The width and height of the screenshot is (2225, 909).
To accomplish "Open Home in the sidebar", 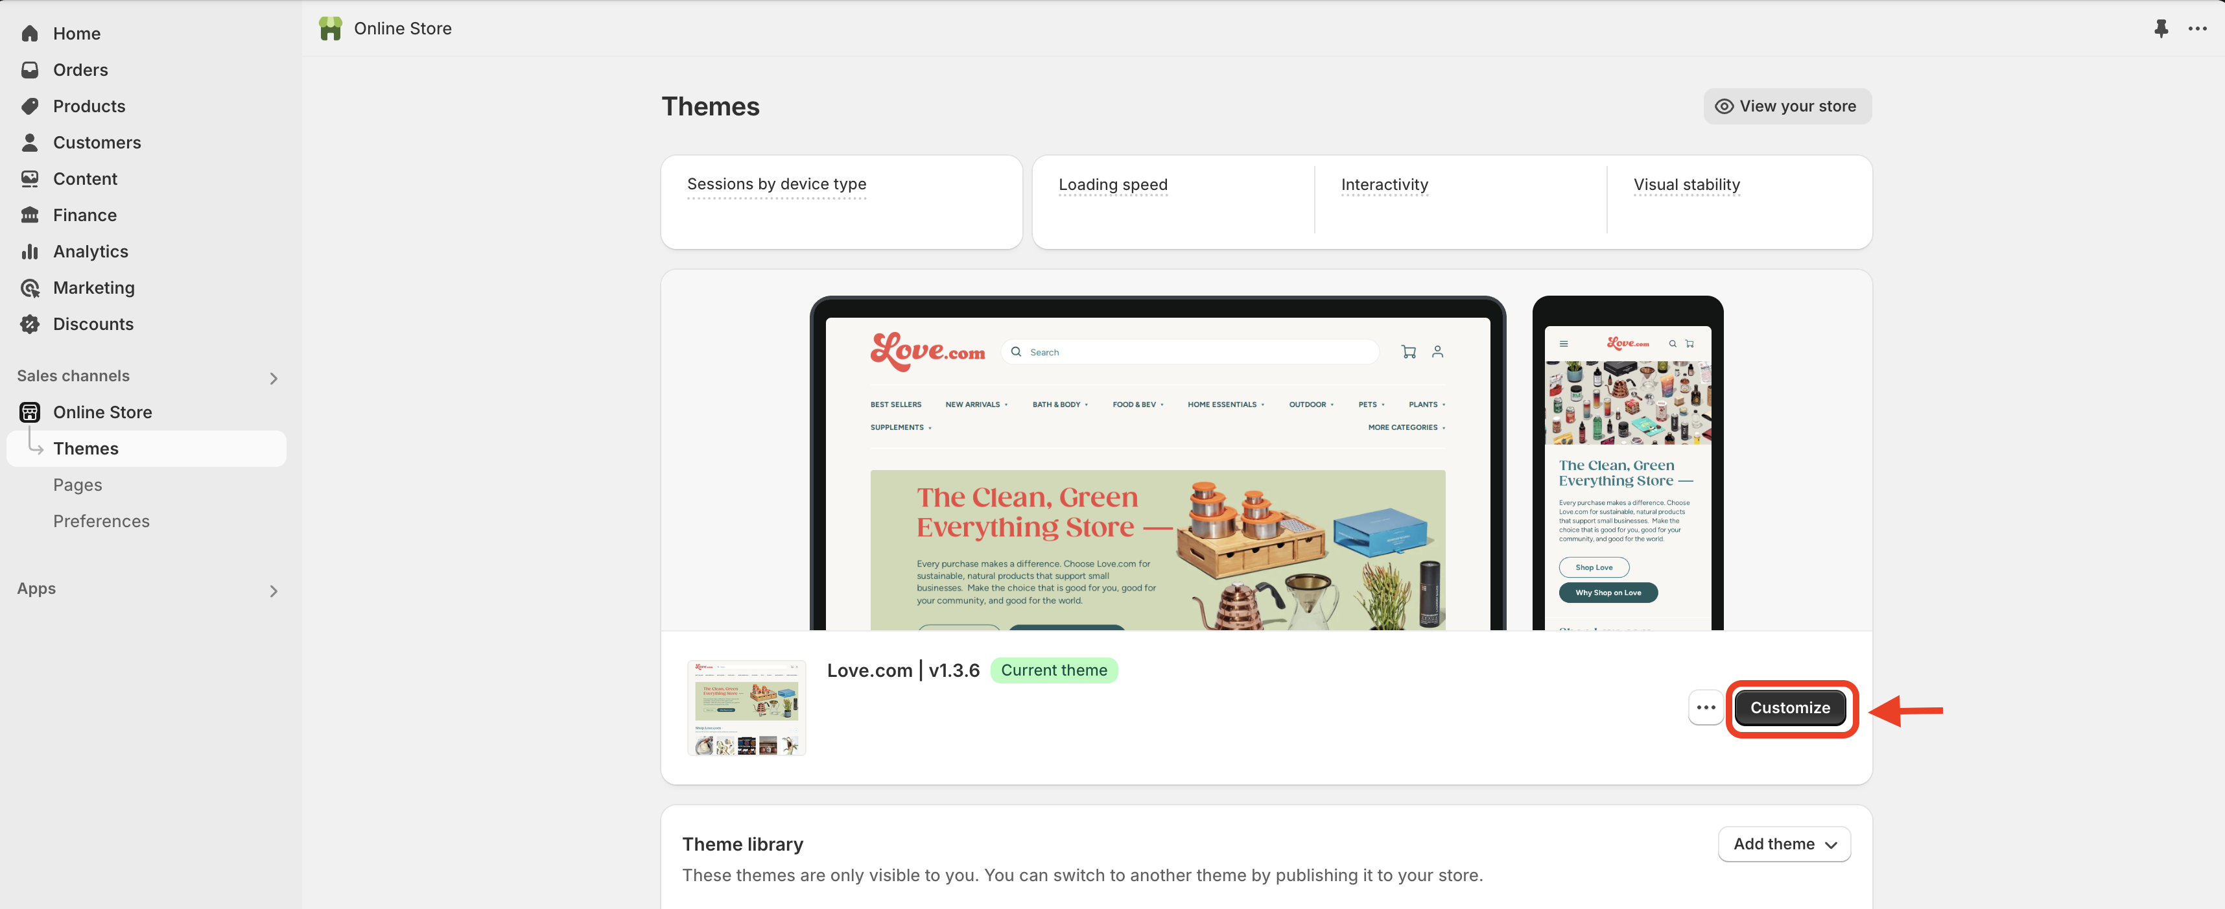I will [x=77, y=34].
